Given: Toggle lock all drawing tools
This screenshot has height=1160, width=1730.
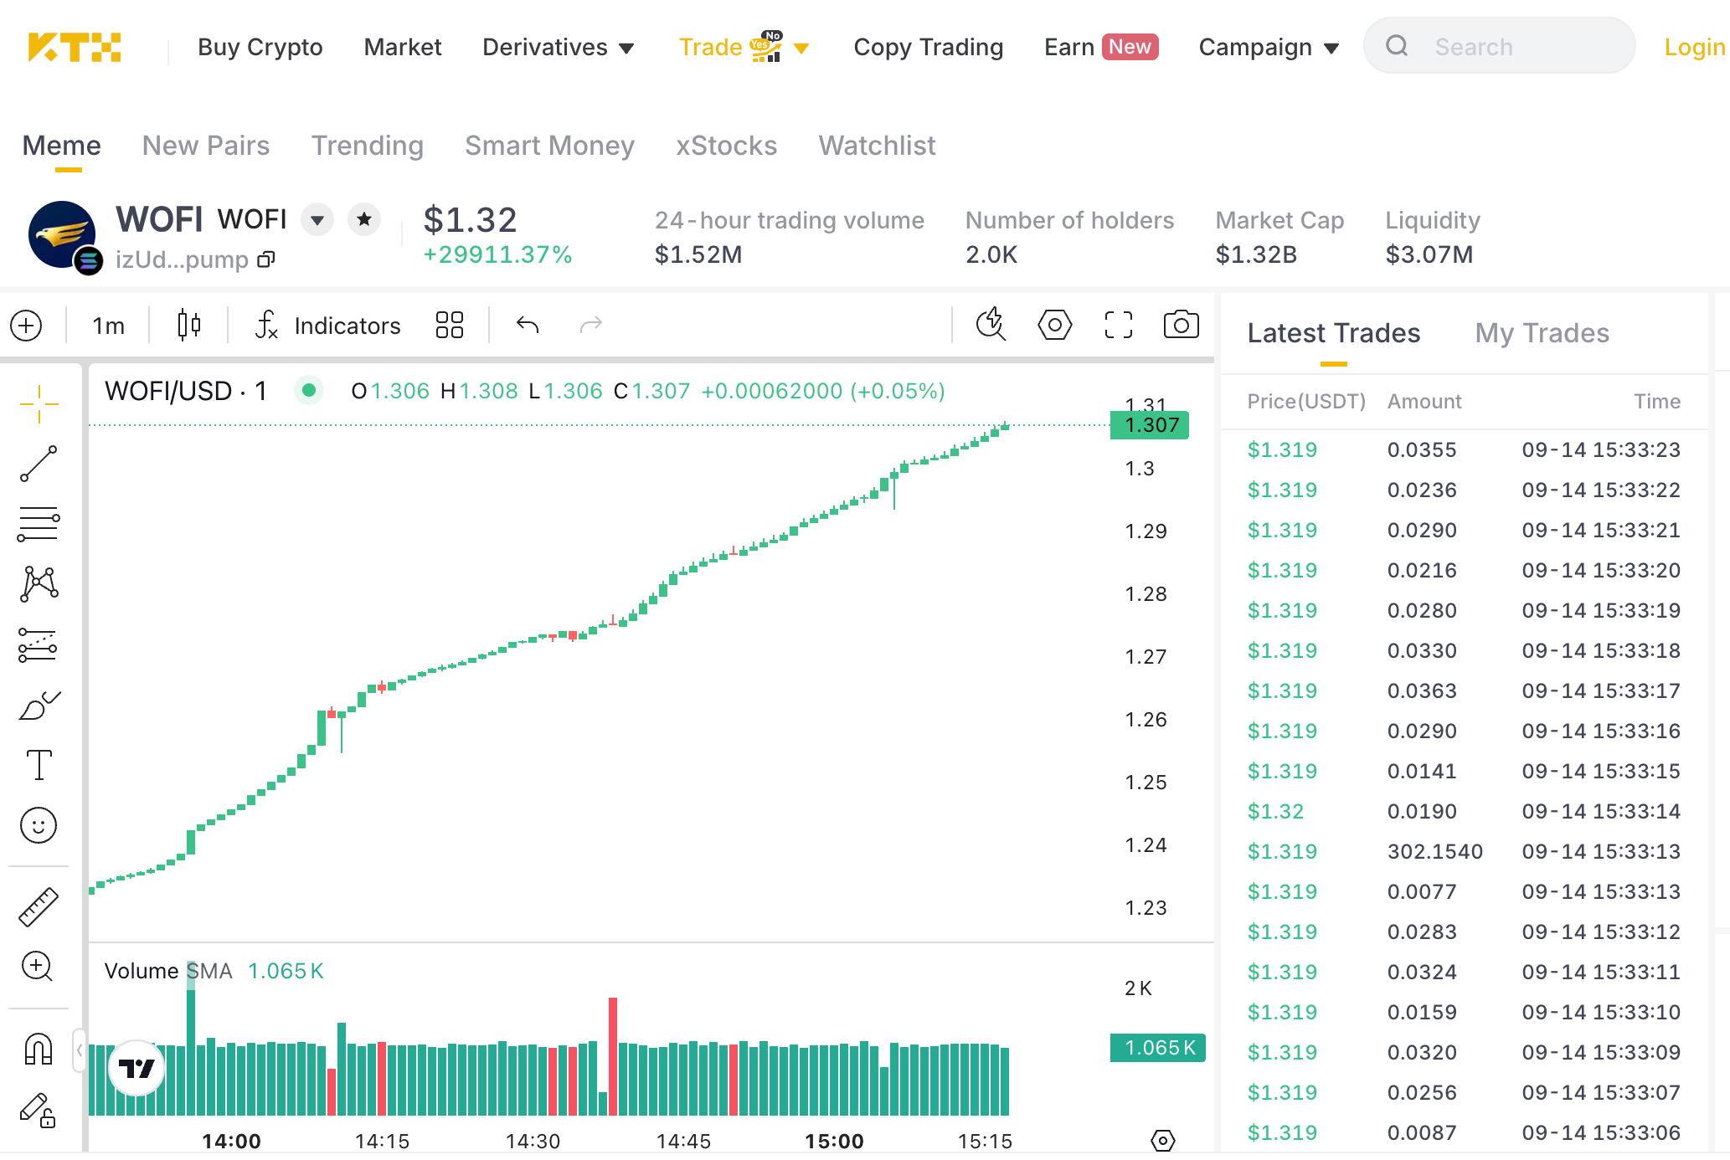Looking at the screenshot, I should (x=39, y=1111).
